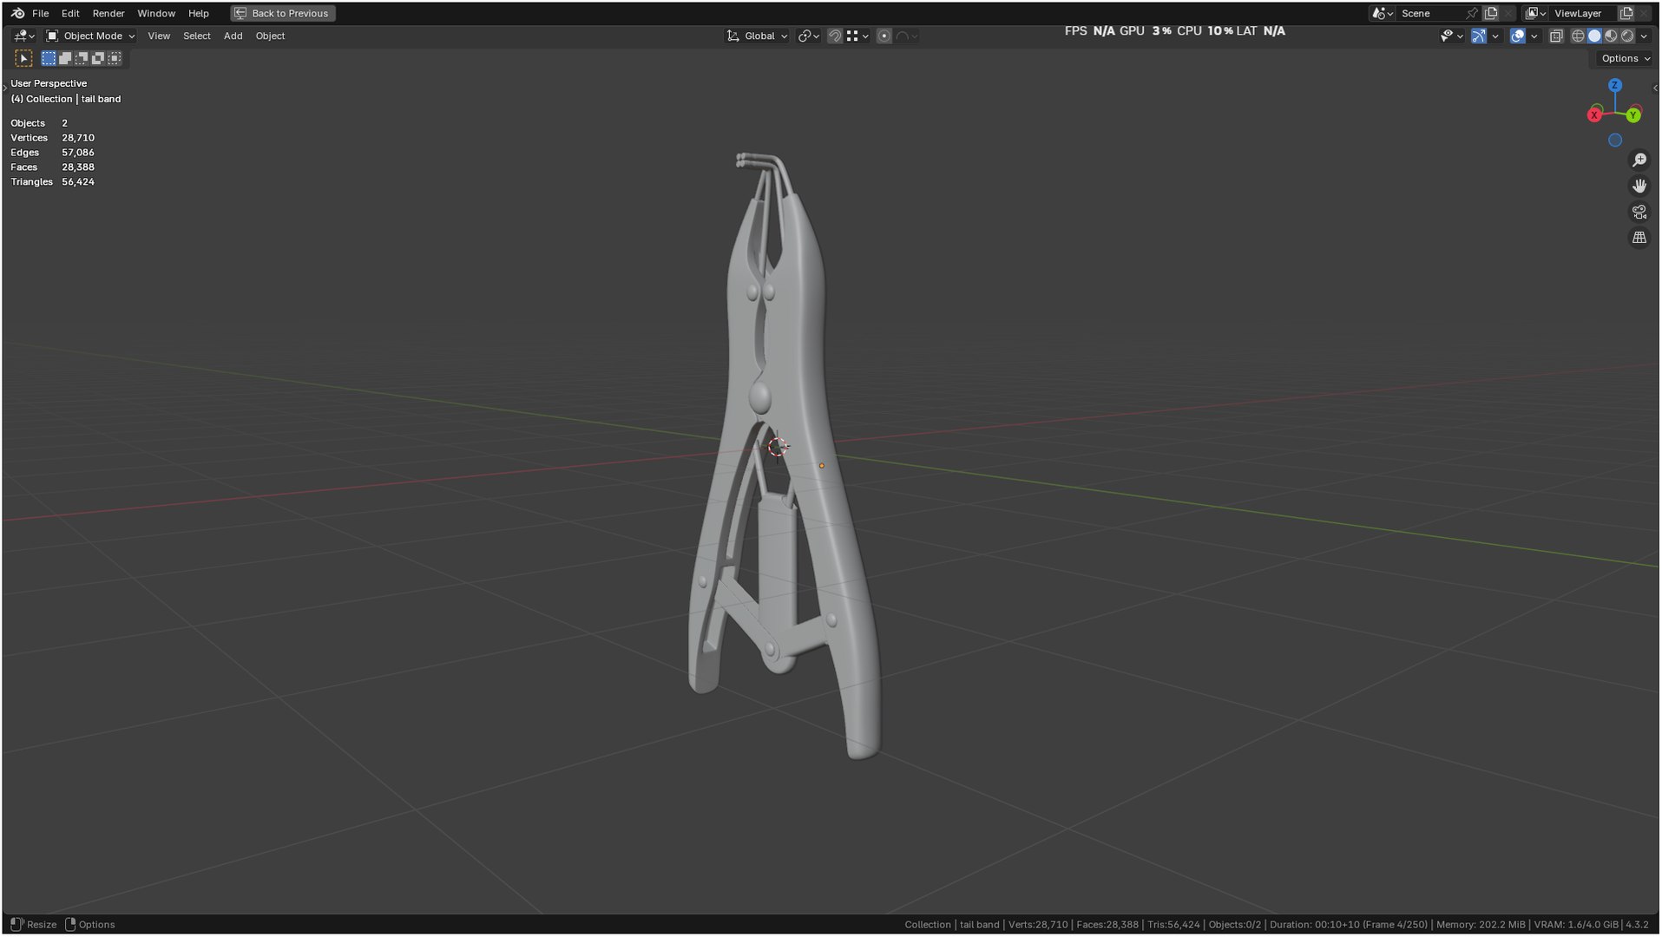Choose the Intersect Selection mode icon
Viewport: 1662px width, 937px height.
tap(115, 58)
